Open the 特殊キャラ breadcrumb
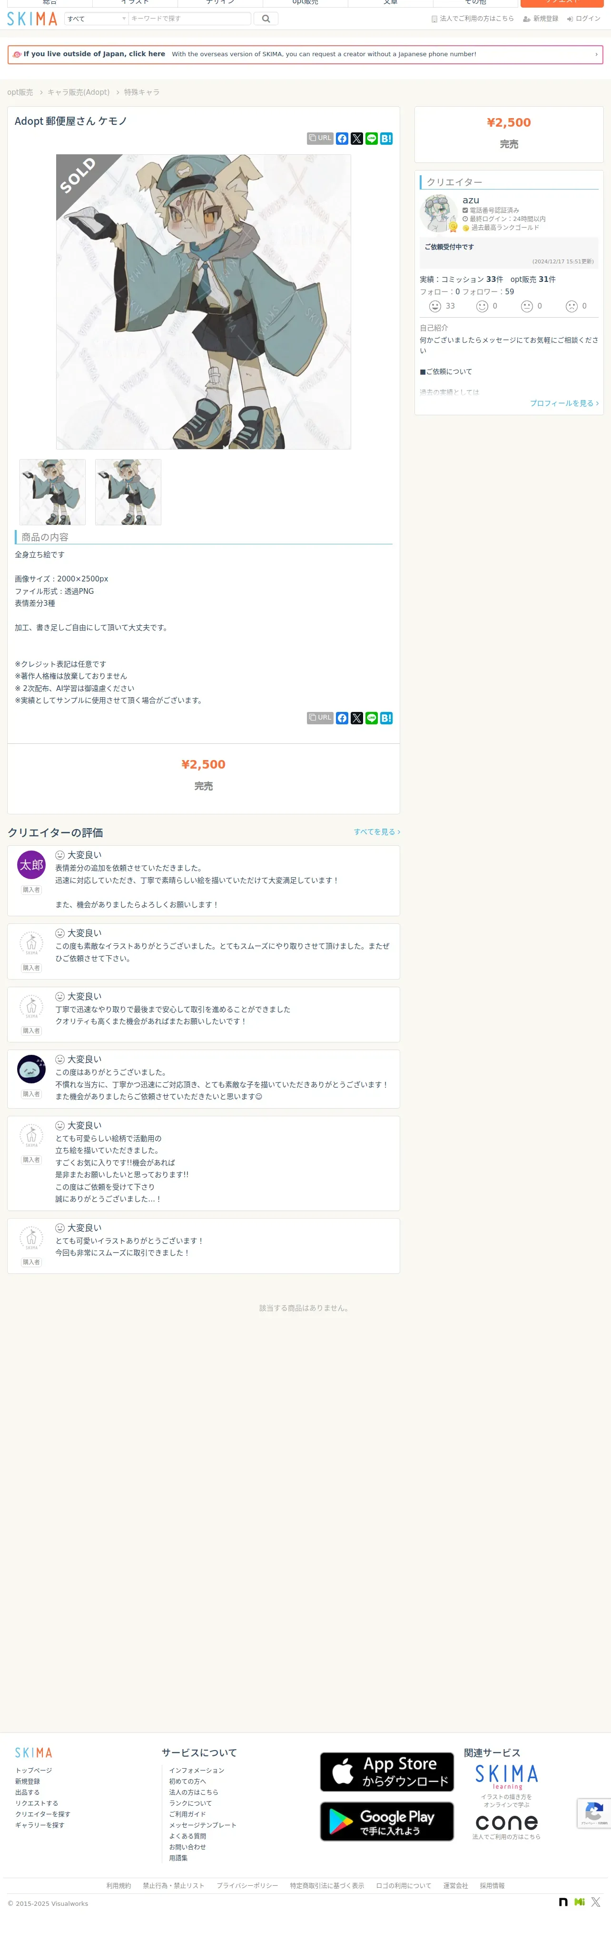611x1942 pixels. tap(142, 92)
